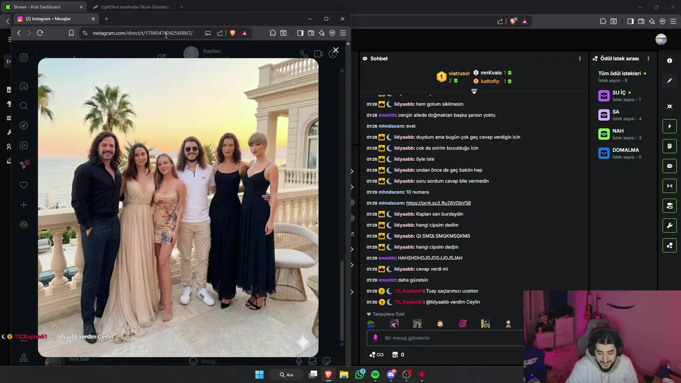Viewport: 681px width, 383px height.
Task: Open Discord from the taskbar
Action: pyautogui.click(x=391, y=374)
